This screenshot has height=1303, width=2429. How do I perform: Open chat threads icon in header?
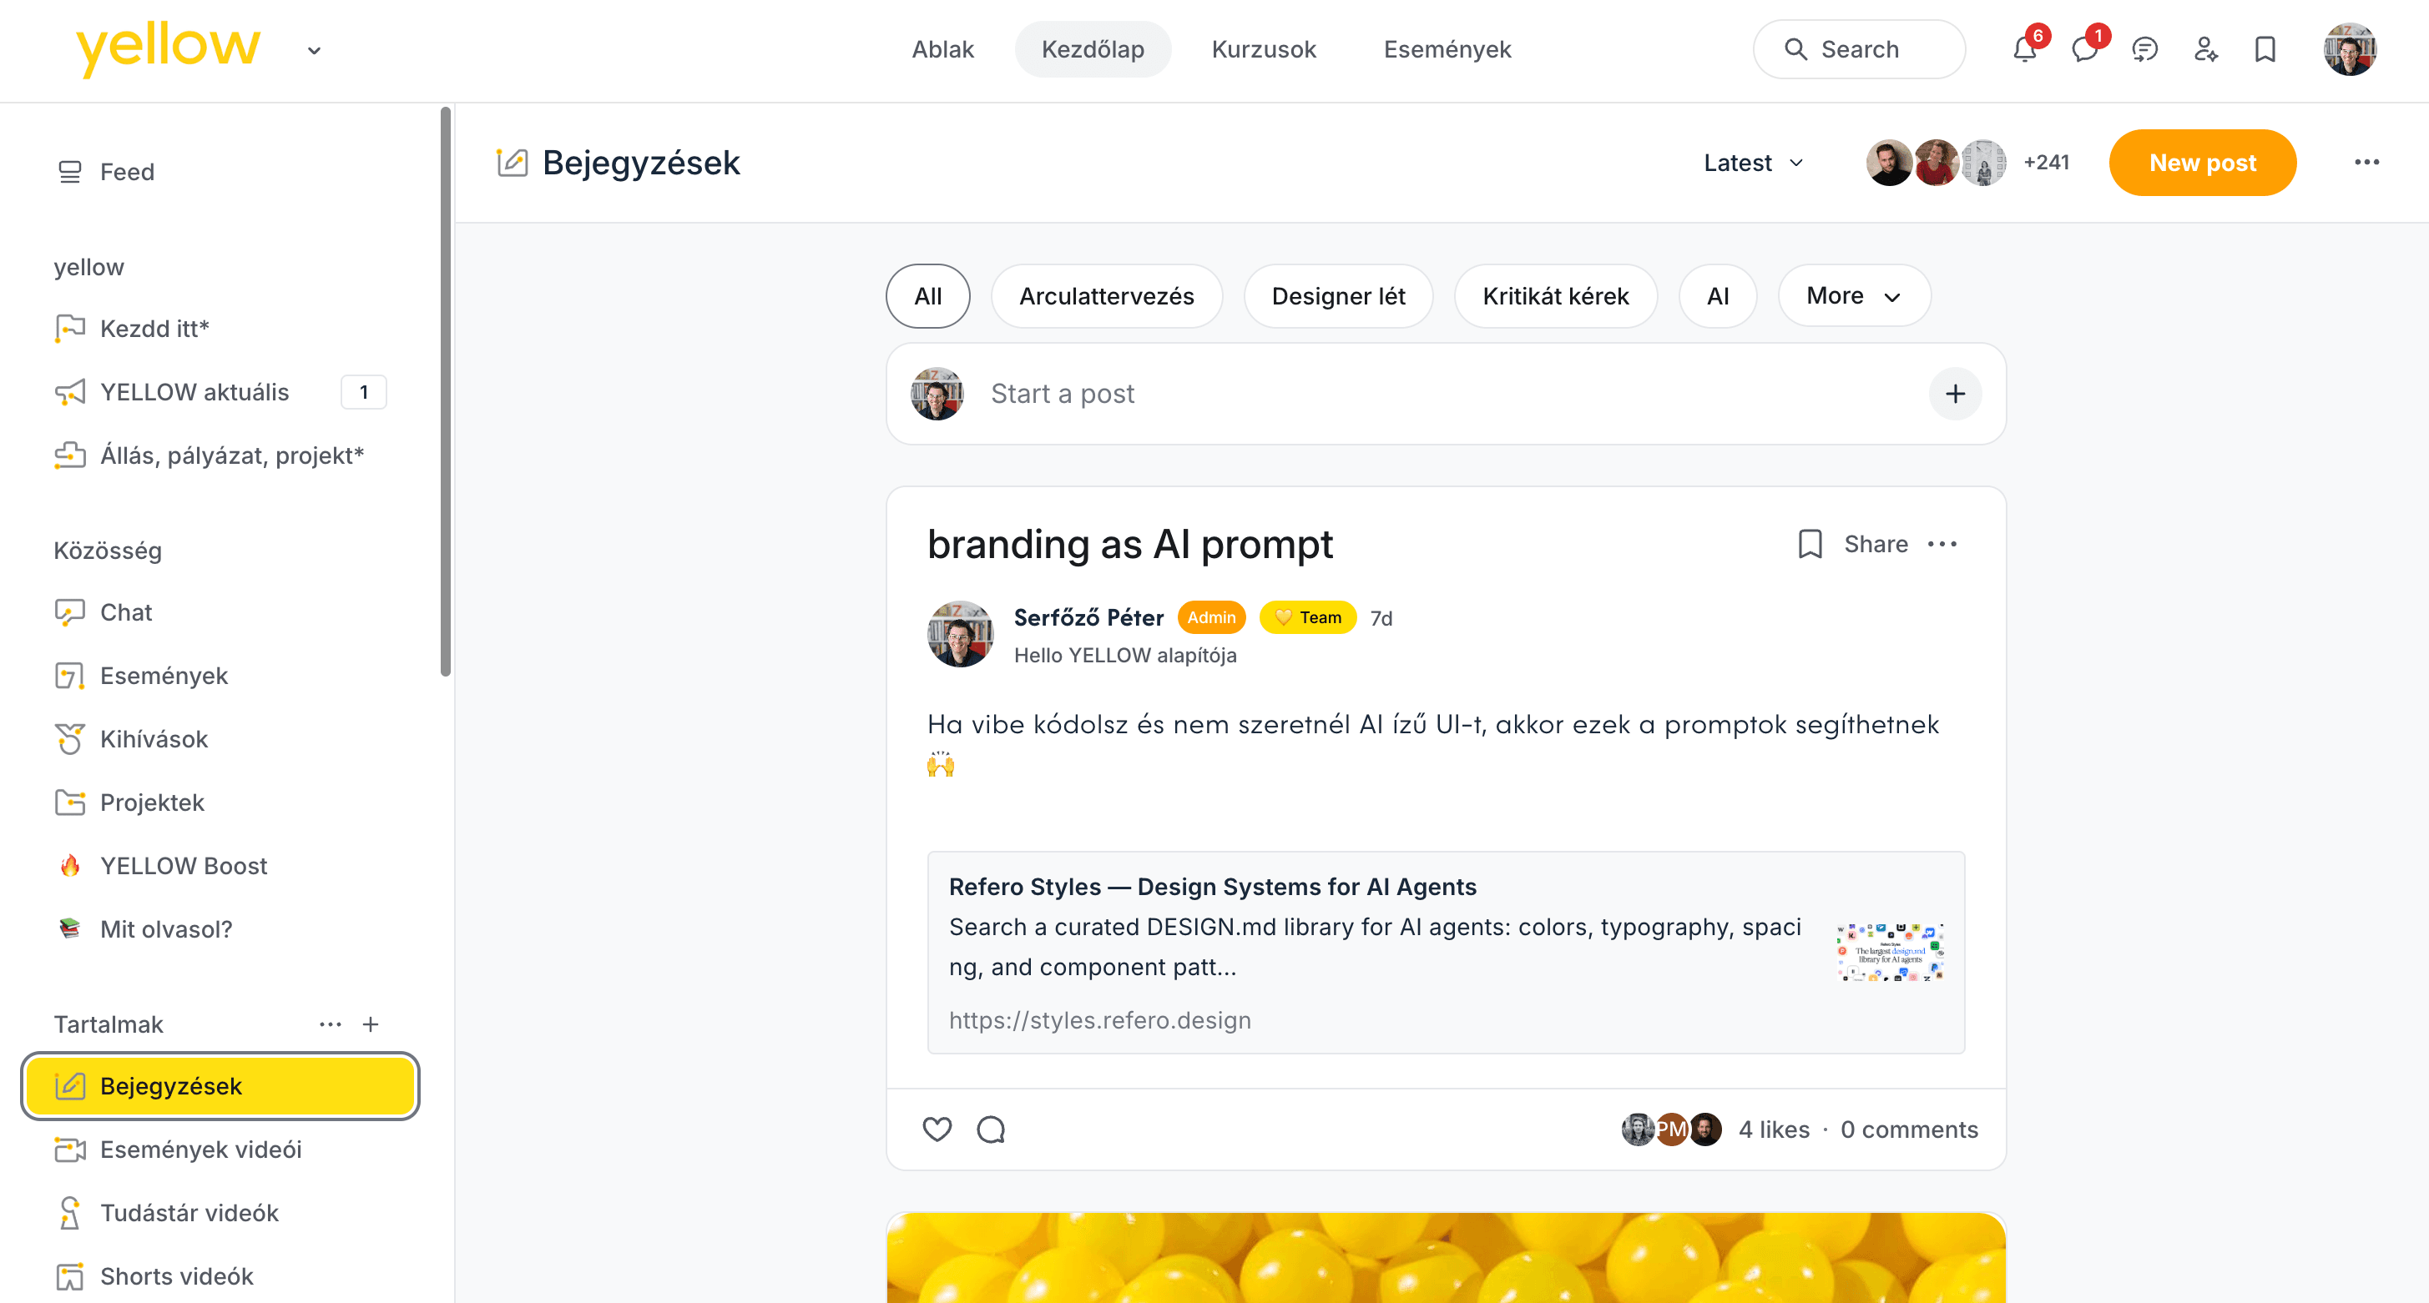2145,49
